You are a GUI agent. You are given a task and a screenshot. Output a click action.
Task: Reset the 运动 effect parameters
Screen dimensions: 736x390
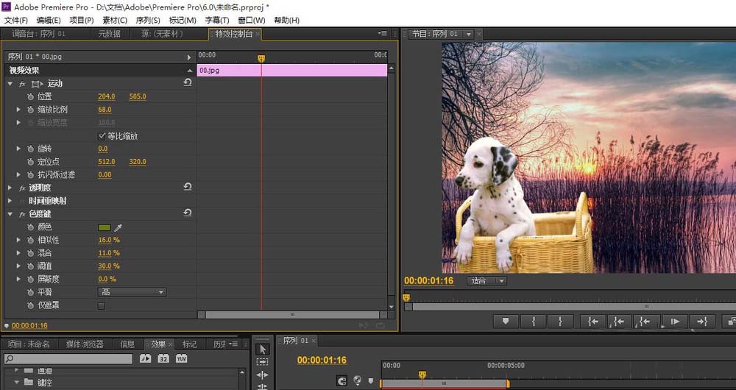click(x=188, y=83)
